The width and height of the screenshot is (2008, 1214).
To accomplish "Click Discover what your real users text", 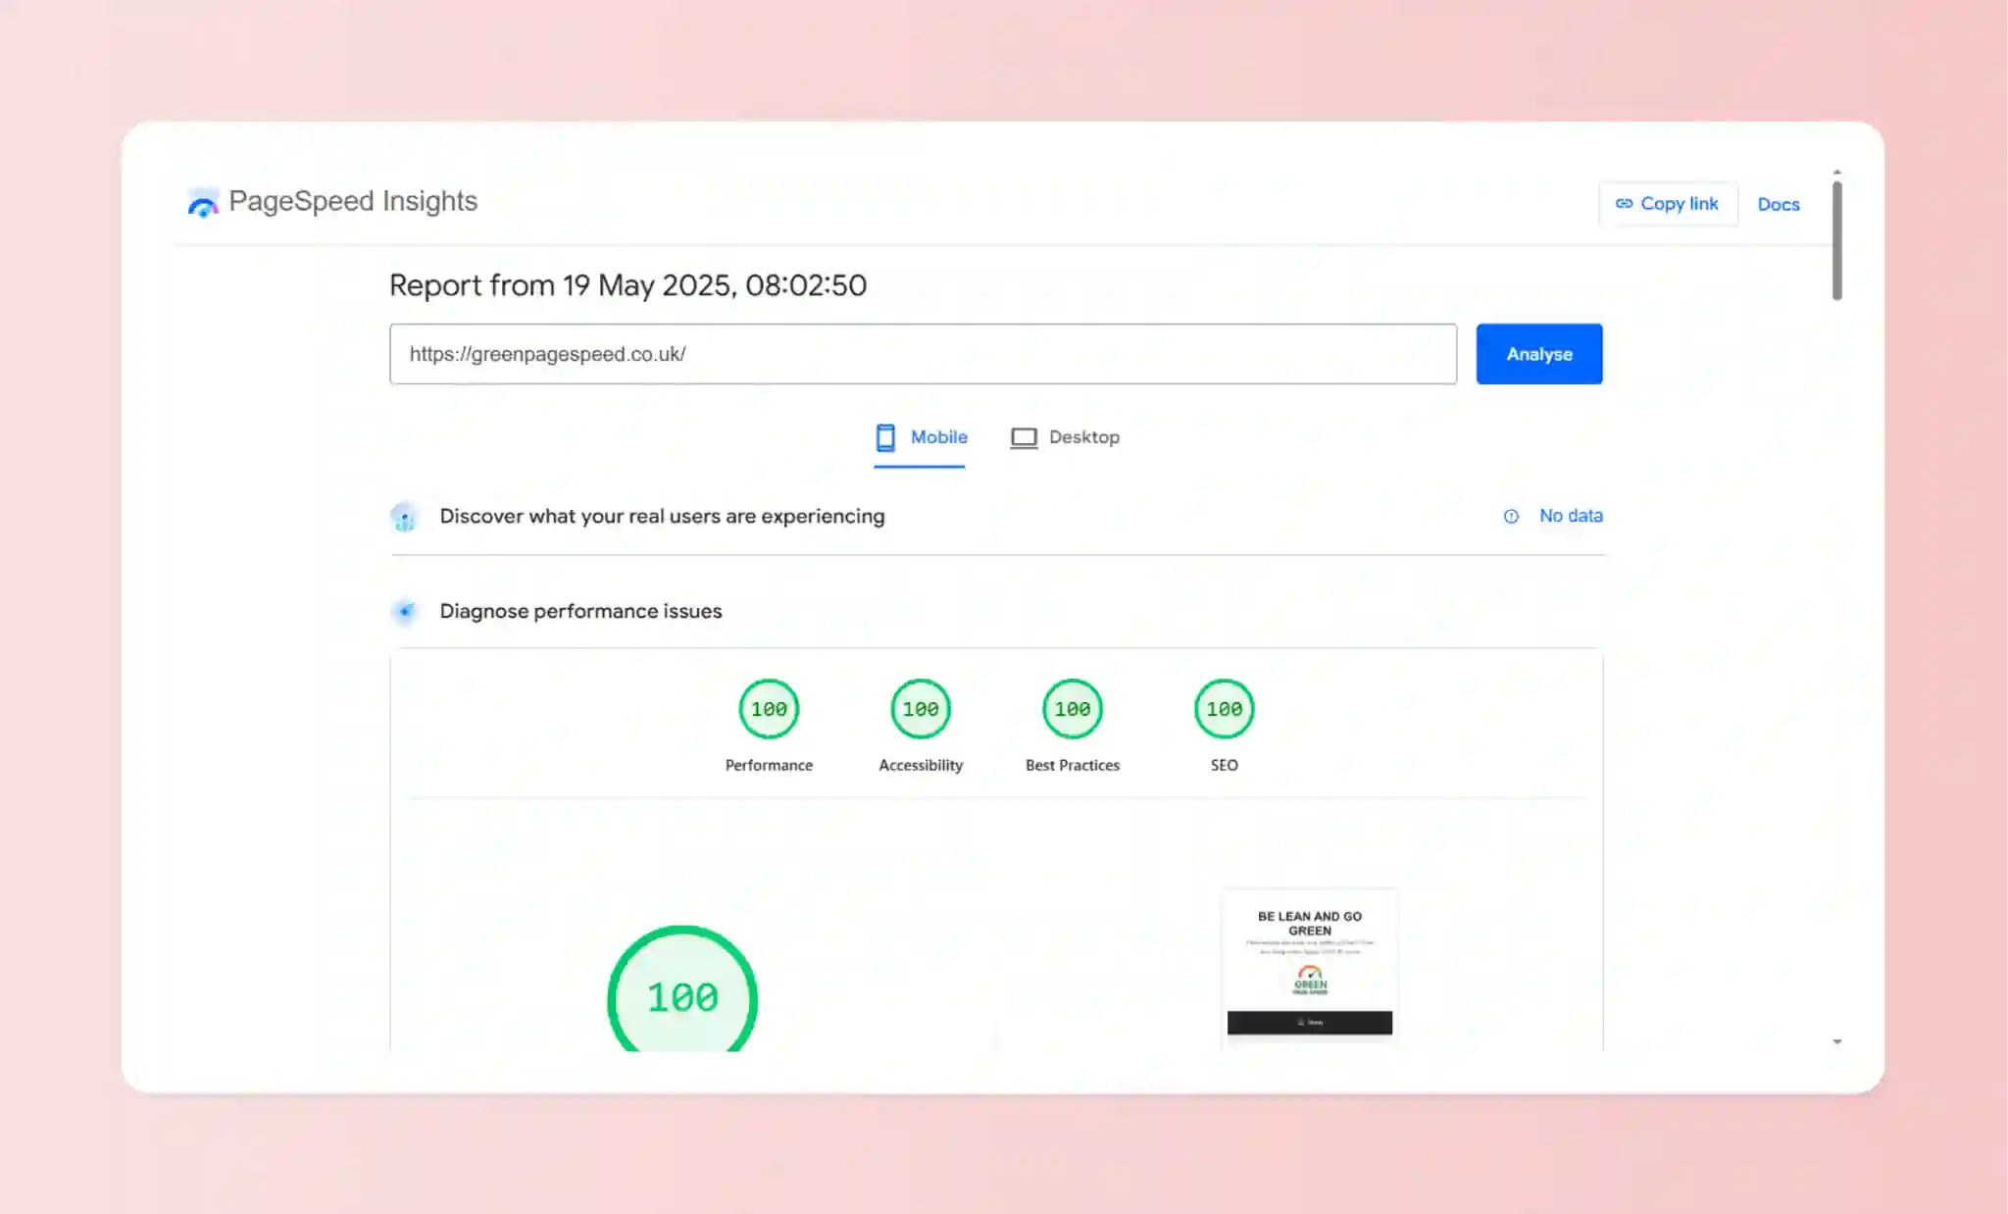I will [662, 516].
